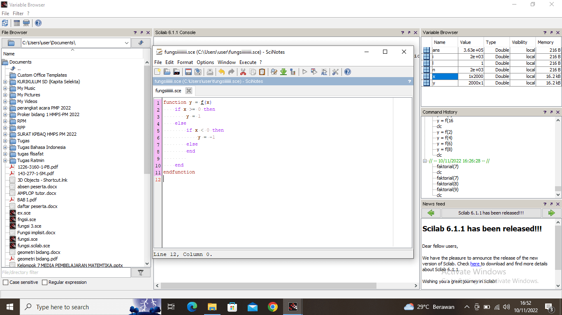The width and height of the screenshot is (562, 315).
Task: Click the Type column header in Variable Browser
Action: click(497, 42)
